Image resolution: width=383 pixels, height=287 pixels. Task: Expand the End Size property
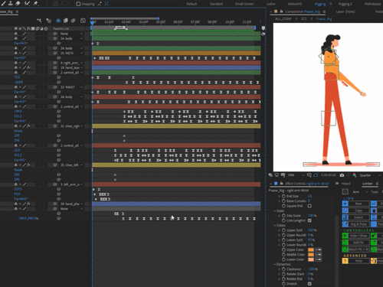(279, 196)
